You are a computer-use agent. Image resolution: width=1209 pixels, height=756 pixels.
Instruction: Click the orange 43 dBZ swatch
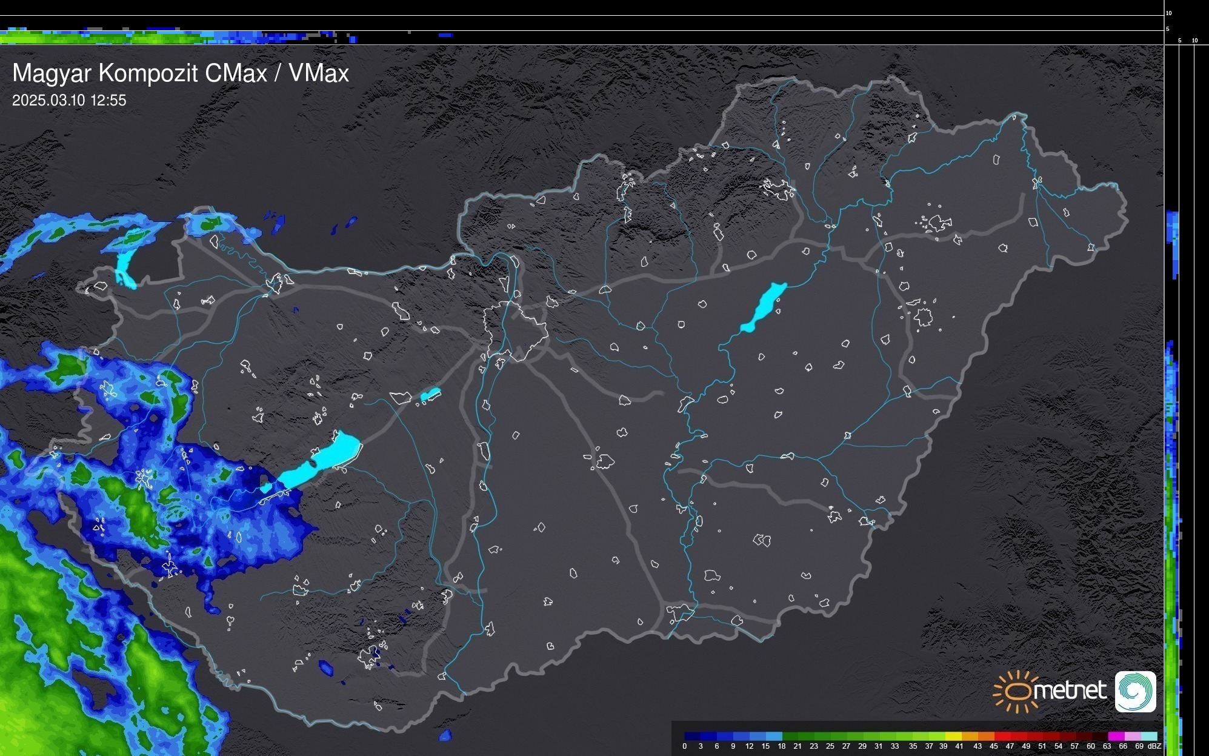(986, 737)
